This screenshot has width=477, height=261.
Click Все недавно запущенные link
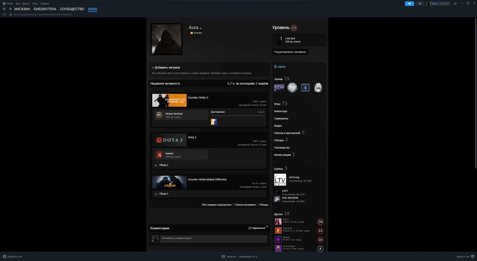(x=217, y=205)
